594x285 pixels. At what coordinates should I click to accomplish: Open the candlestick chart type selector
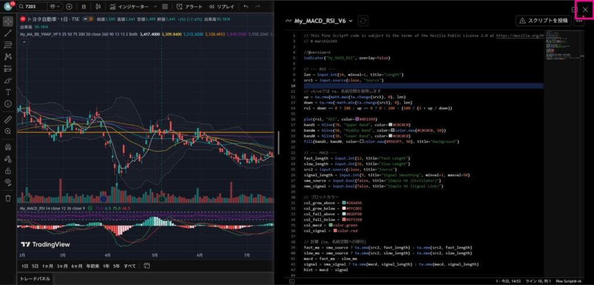(100, 7)
